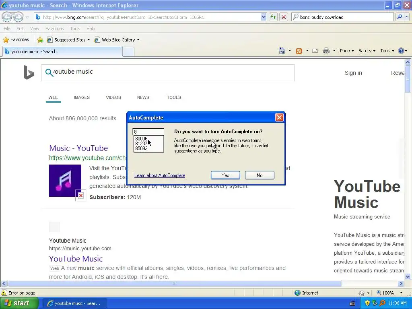Open the Web Slice Gallery dropdown
This screenshot has height=309, width=412.
point(117,40)
